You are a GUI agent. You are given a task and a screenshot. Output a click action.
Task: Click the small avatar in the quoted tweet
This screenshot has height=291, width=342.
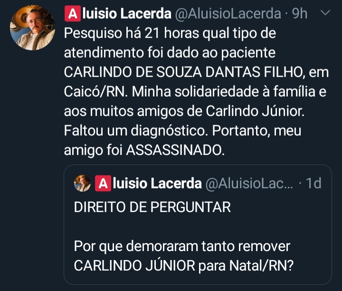pyautogui.click(x=83, y=183)
